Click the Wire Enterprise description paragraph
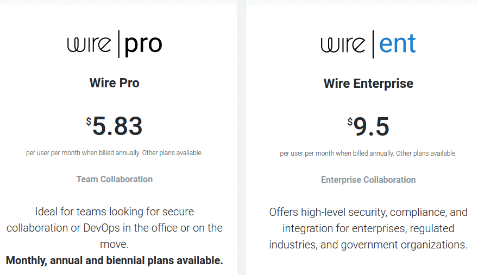Image resolution: width=478 pixels, height=275 pixels. (x=368, y=228)
